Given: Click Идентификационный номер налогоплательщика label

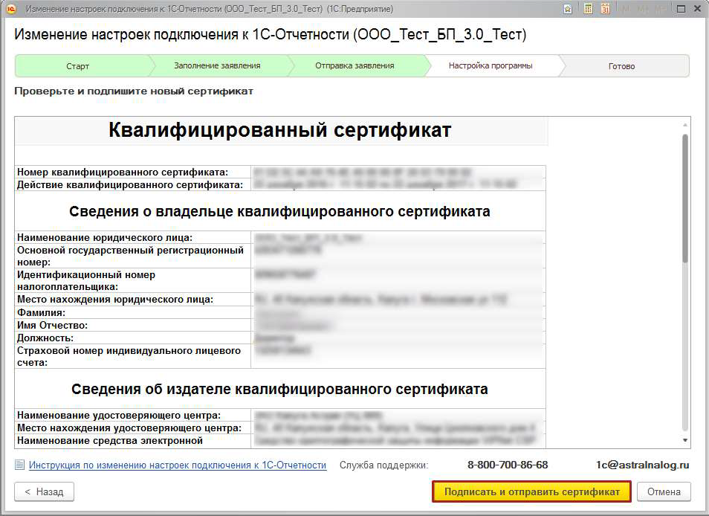Looking at the screenshot, I should tap(86, 280).
